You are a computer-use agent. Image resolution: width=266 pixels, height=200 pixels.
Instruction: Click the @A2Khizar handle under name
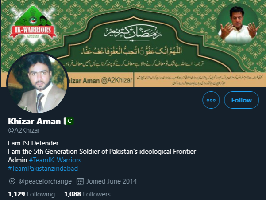point(24,130)
